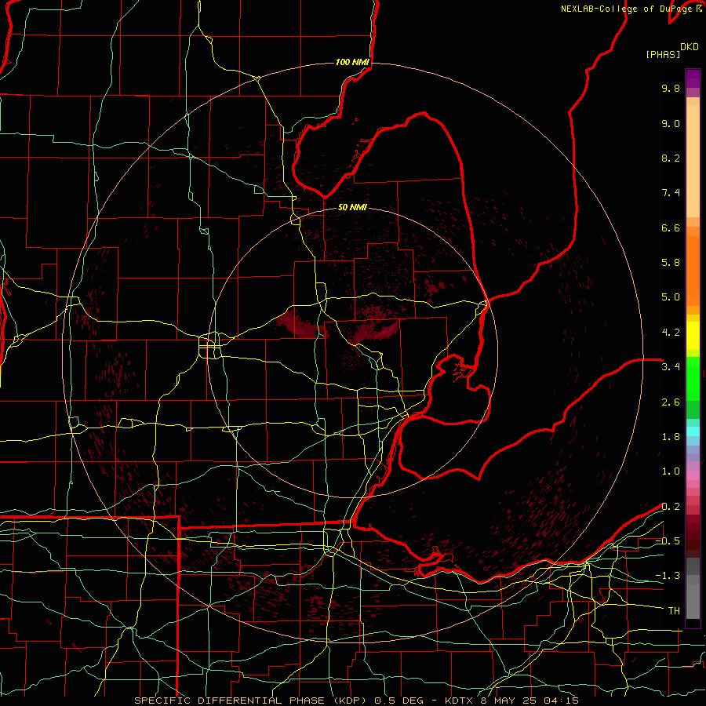The image size is (706, 706).
Task: Click the KDTX 8 MAY 25 04:15 timestamp
Action: [x=511, y=701]
